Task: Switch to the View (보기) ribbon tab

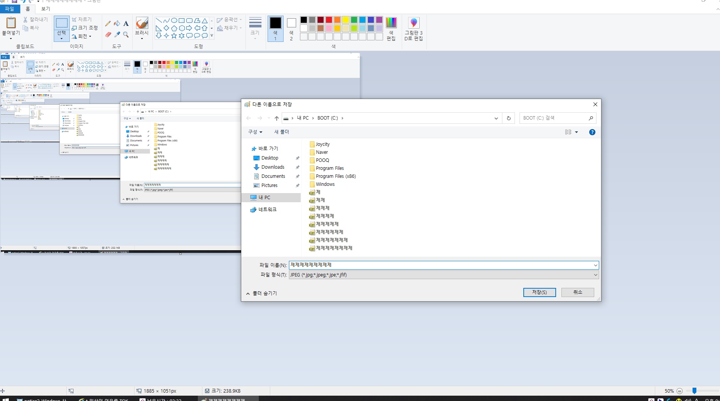Action: pos(46,9)
